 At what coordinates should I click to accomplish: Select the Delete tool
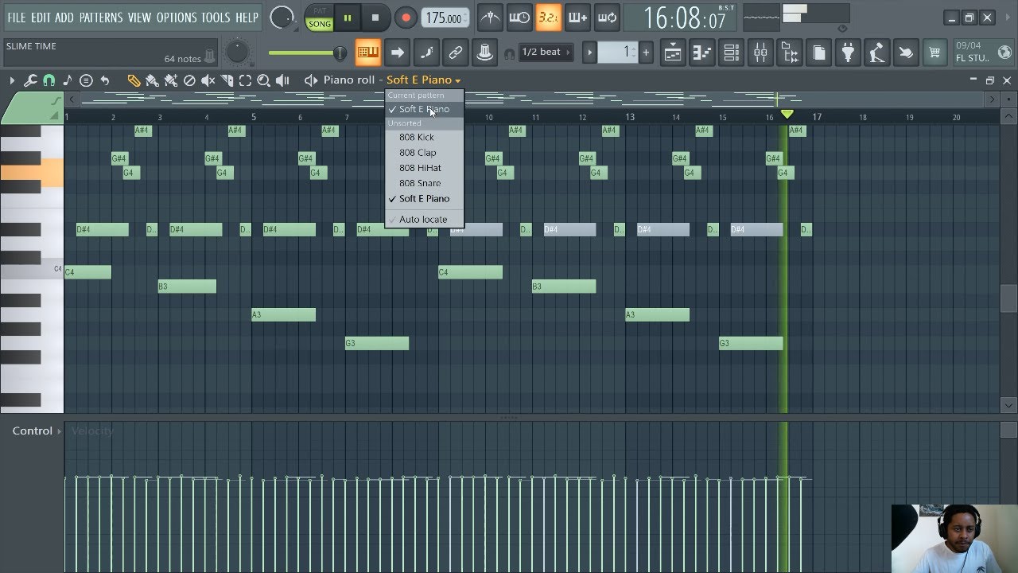tap(189, 80)
